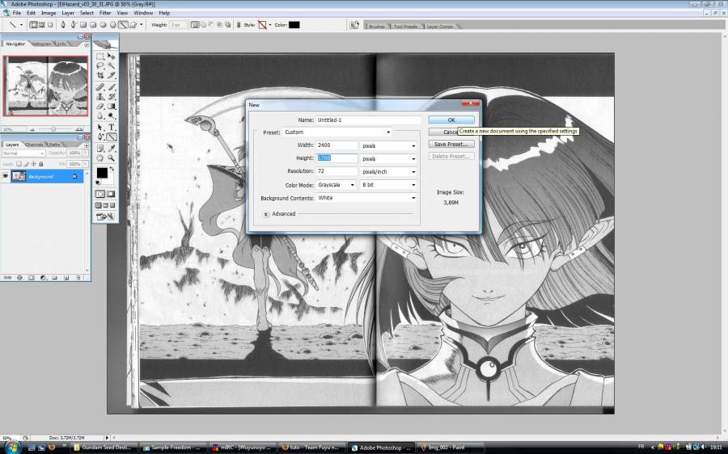Image resolution: width=728 pixels, height=454 pixels.
Task: Select the Rectangular Marquee tool
Action: click(x=100, y=57)
